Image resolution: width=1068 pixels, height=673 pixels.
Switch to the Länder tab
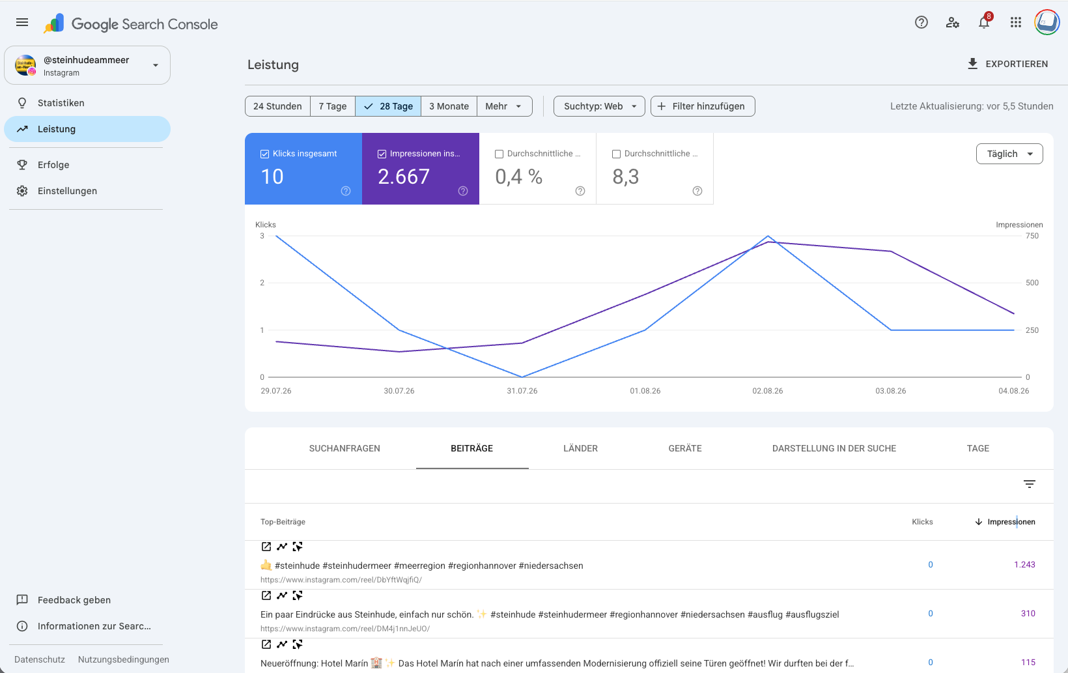[580, 448]
